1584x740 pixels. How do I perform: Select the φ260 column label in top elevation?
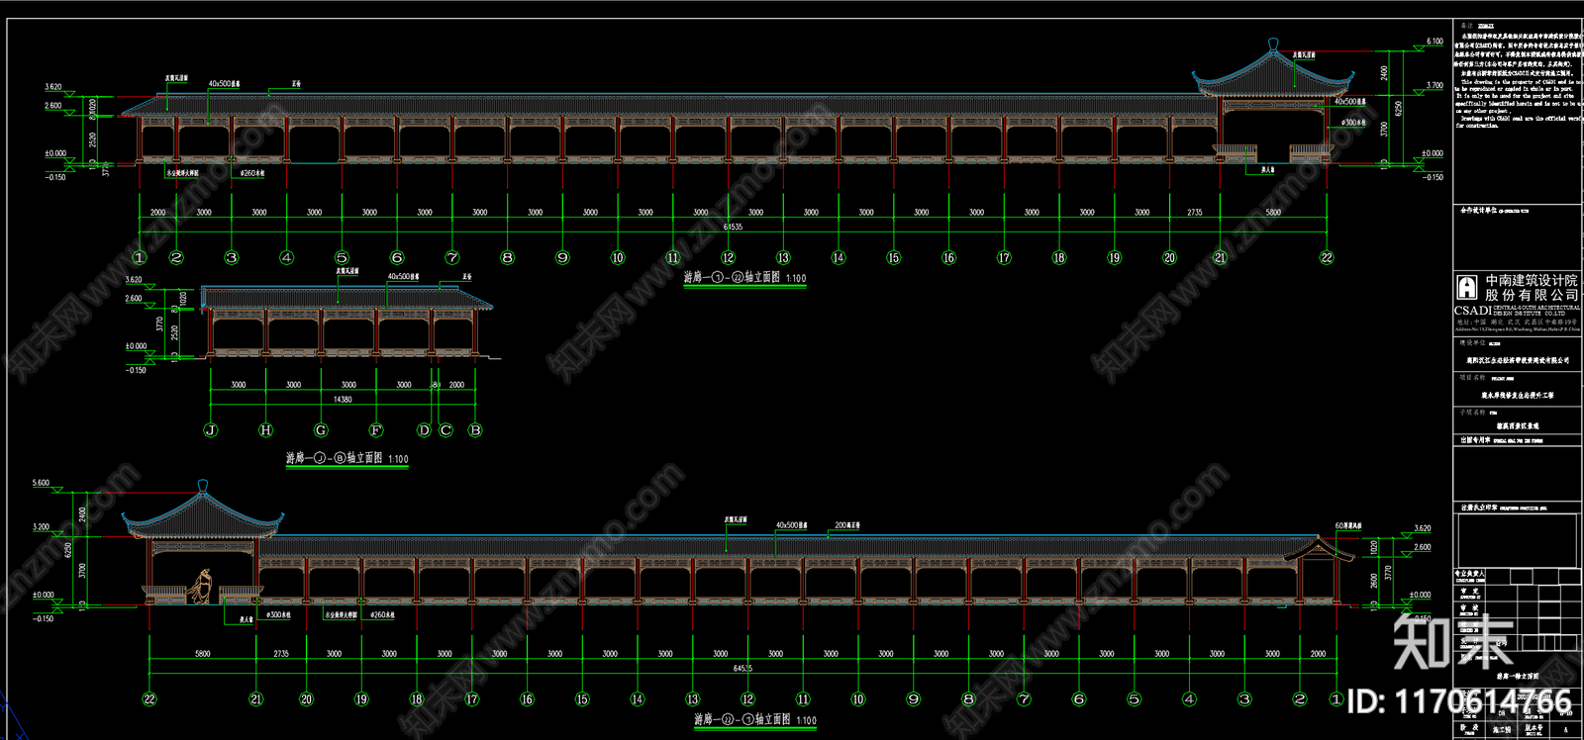251,173
